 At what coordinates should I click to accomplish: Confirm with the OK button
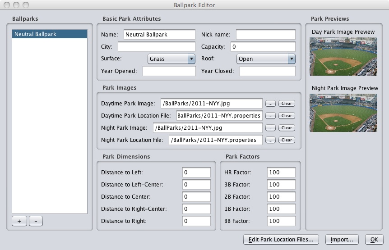pyautogui.click(x=374, y=239)
